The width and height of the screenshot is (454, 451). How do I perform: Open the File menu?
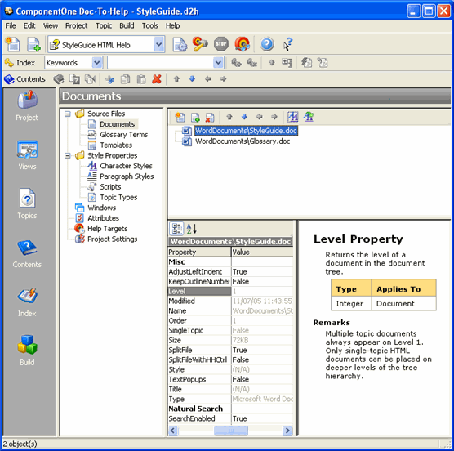click(11, 25)
